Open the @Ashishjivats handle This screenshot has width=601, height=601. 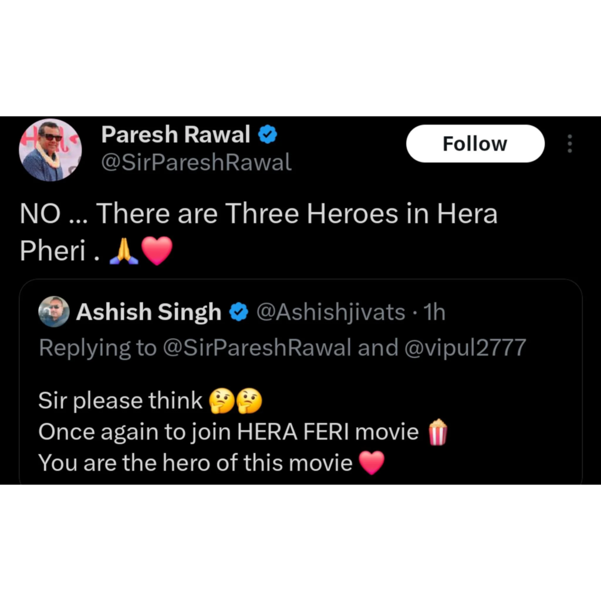[331, 312]
